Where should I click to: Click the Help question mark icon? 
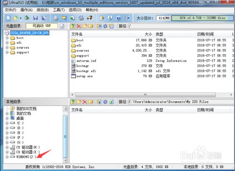tap(118, 18)
